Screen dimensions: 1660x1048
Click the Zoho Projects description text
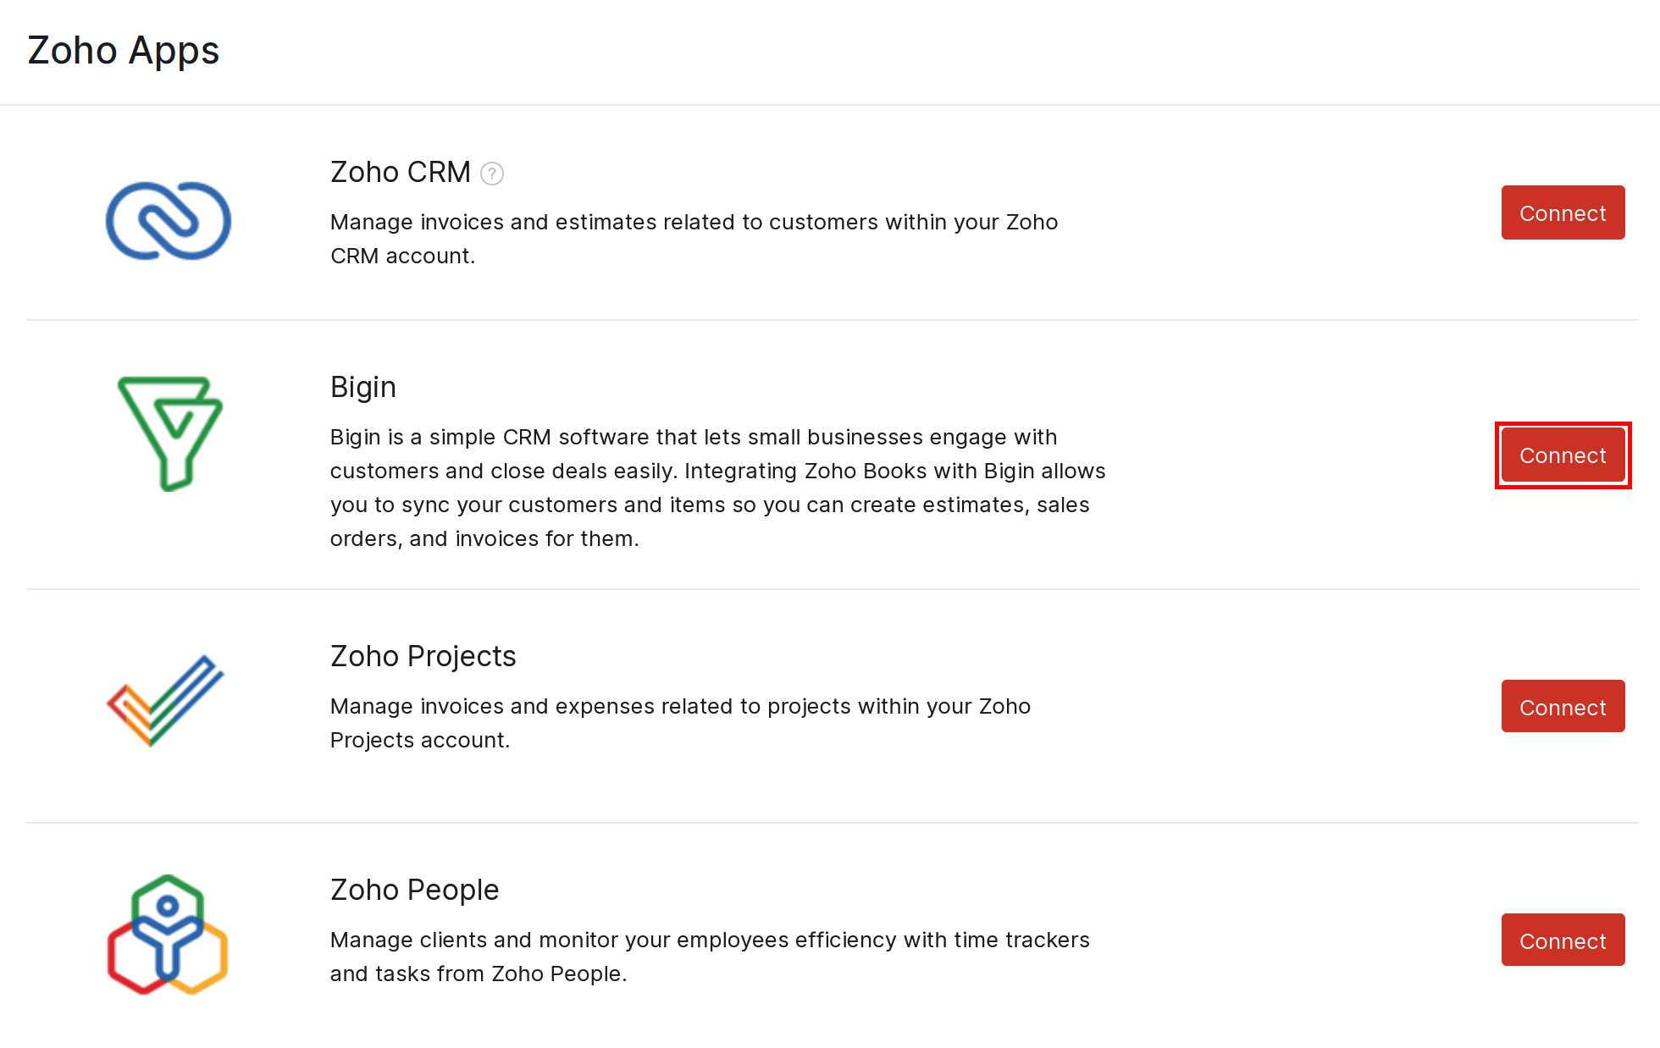[x=680, y=723]
